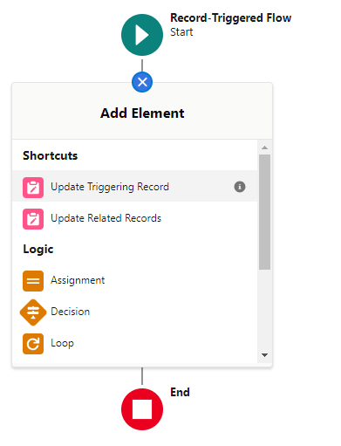Screen dimensions: 341x446
Task: Click the End label text
Action: tap(180, 392)
